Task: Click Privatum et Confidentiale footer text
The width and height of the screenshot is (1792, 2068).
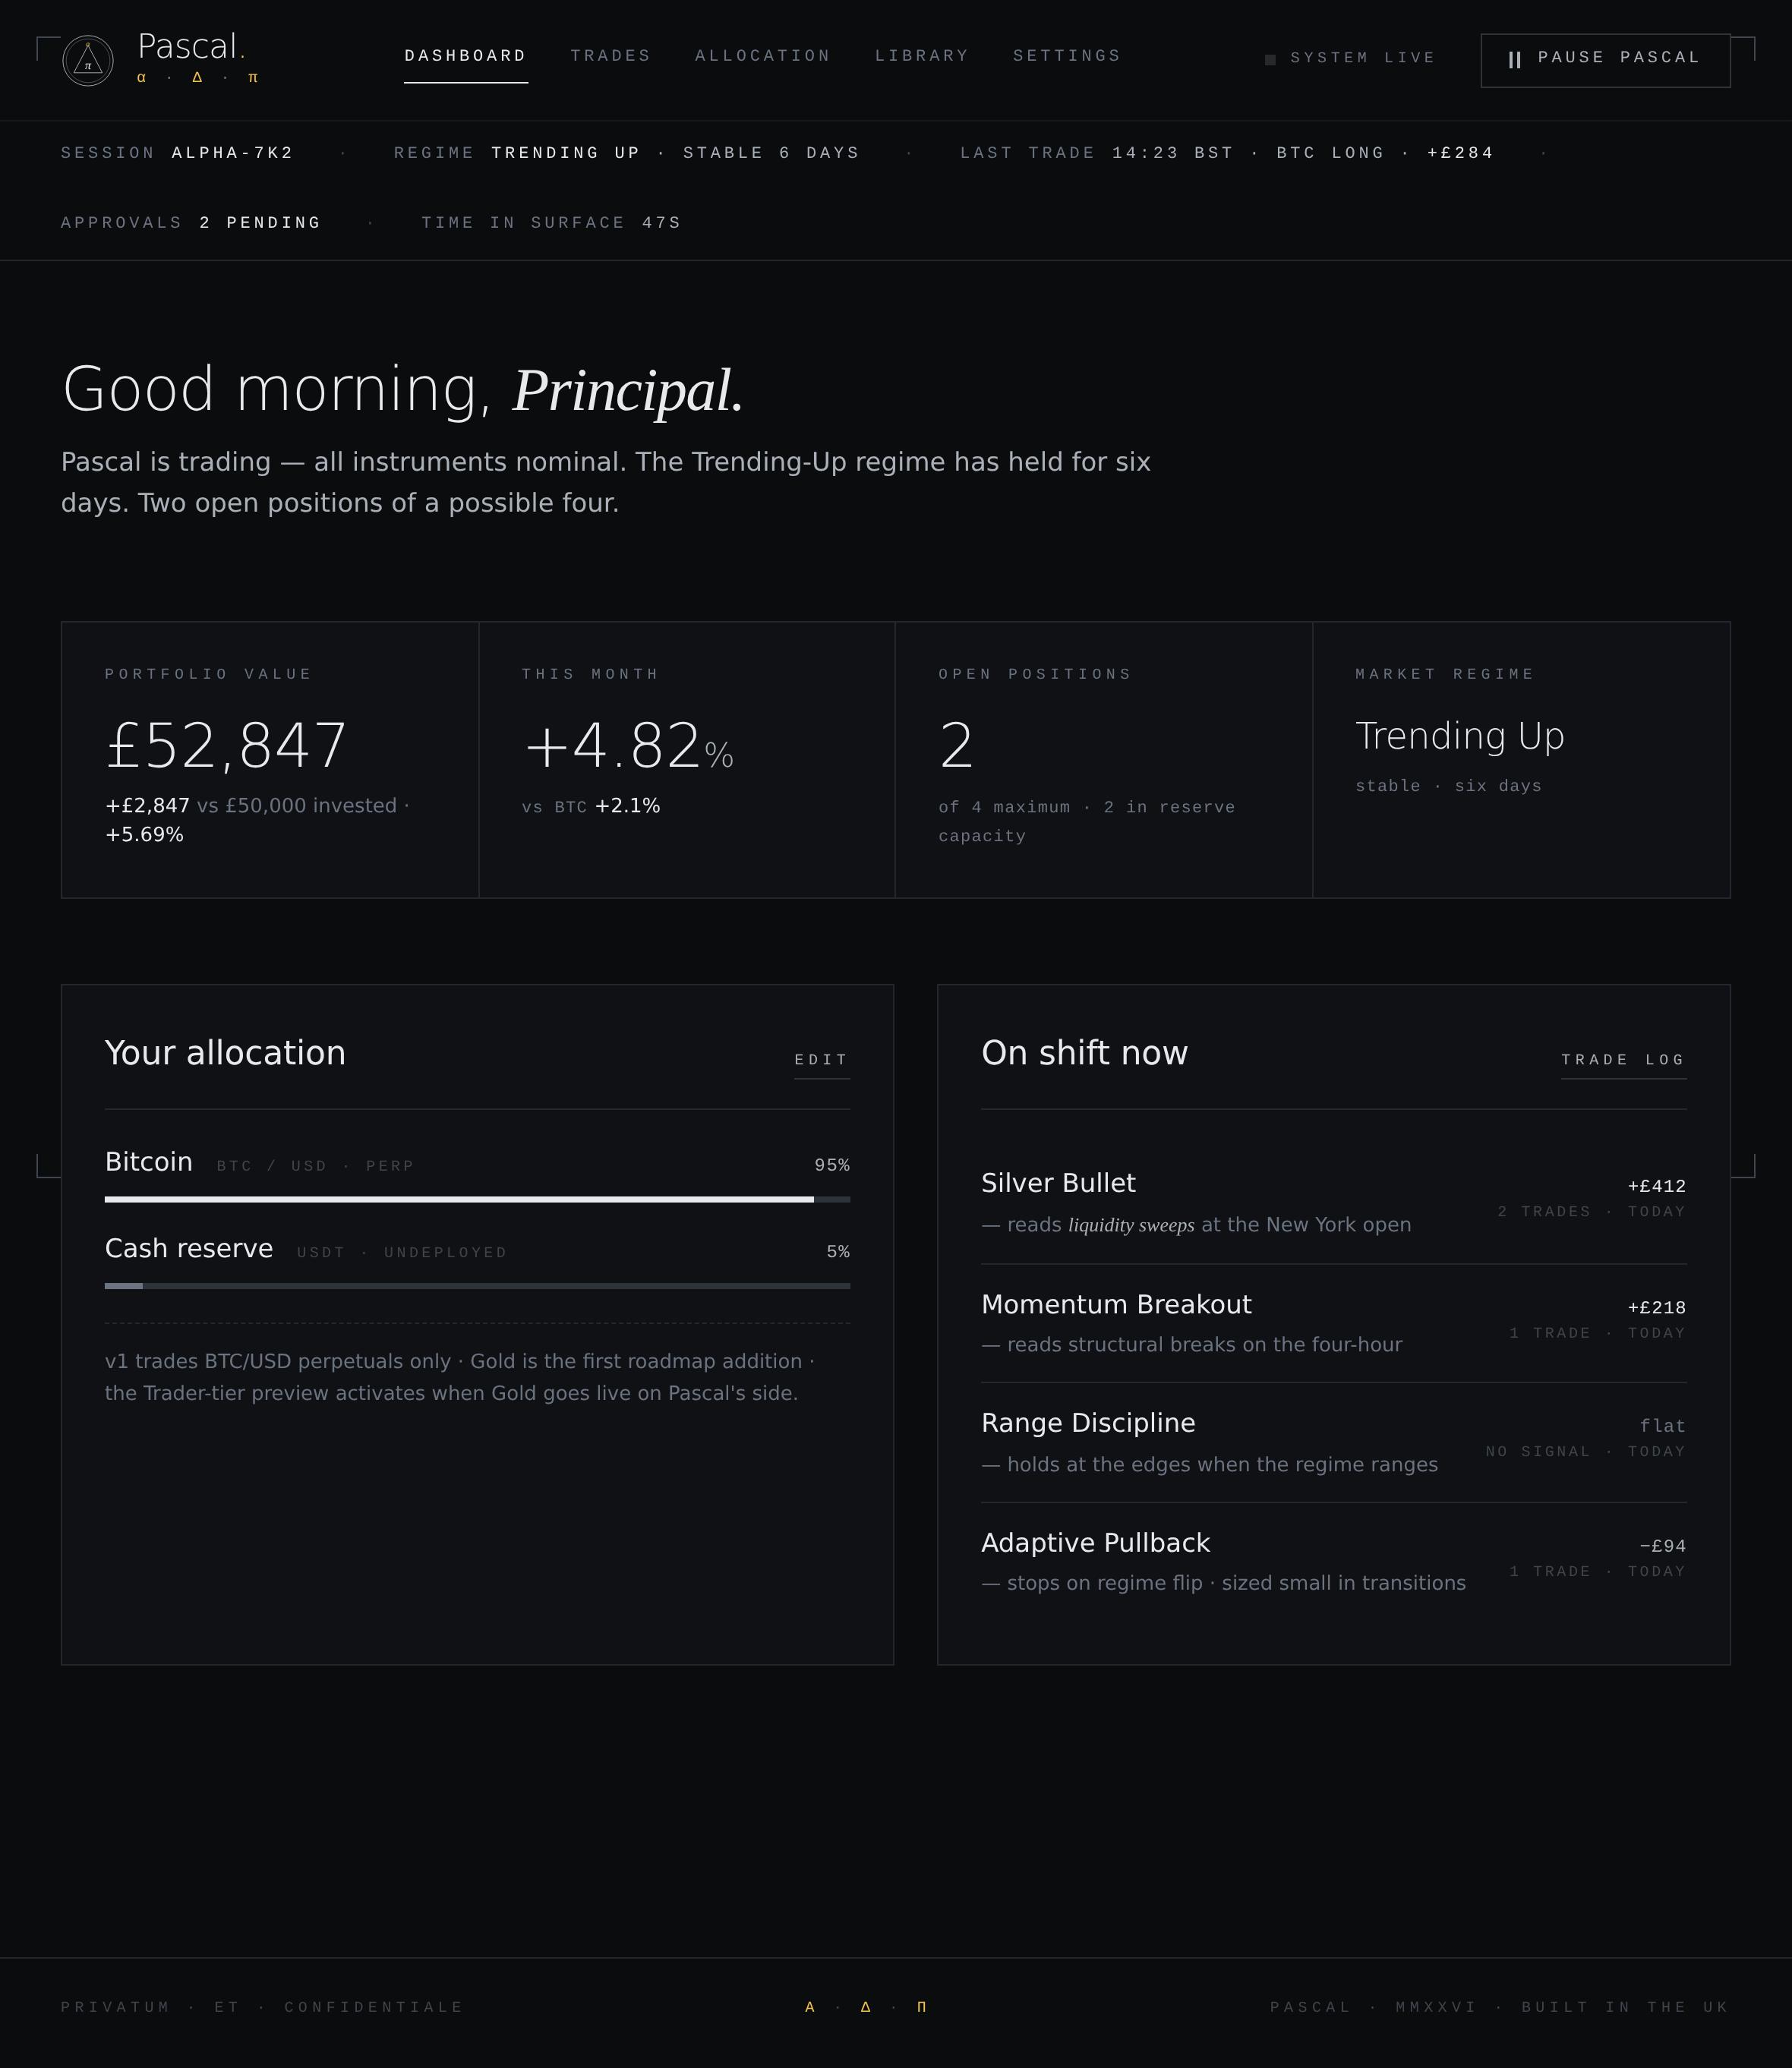Action: tap(262, 2007)
